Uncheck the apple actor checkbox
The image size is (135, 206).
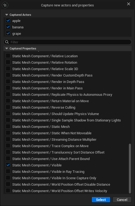click(x=8, y=21)
